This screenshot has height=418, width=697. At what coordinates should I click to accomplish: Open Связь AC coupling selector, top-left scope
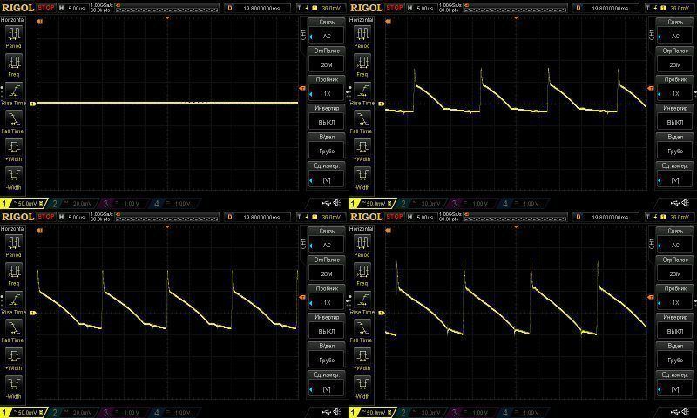pyautogui.click(x=327, y=31)
